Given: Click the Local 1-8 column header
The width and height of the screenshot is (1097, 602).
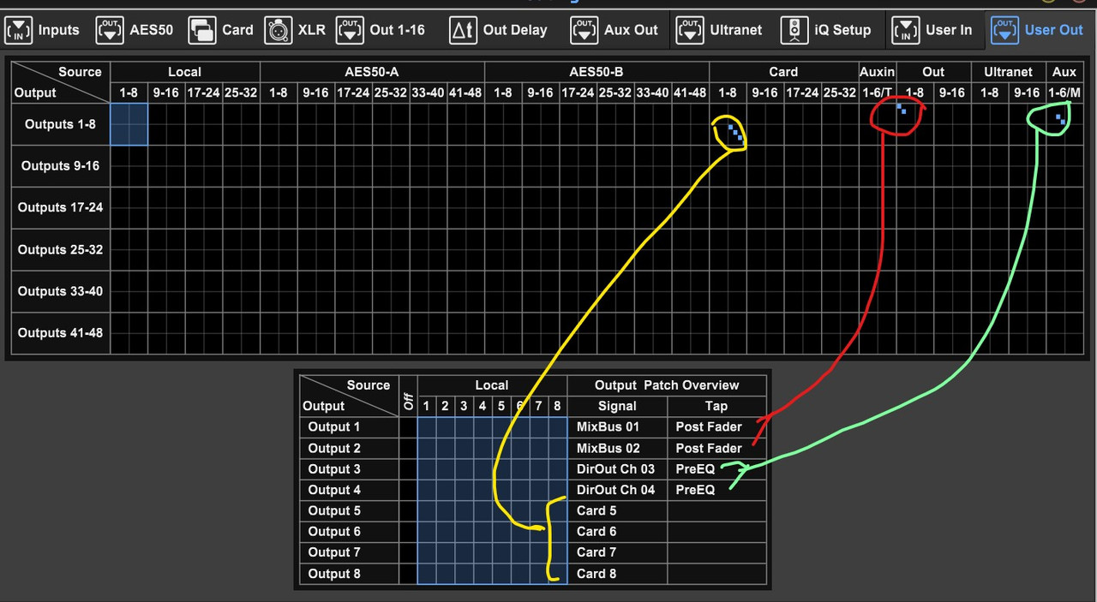Looking at the screenshot, I should click(x=129, y=92).
